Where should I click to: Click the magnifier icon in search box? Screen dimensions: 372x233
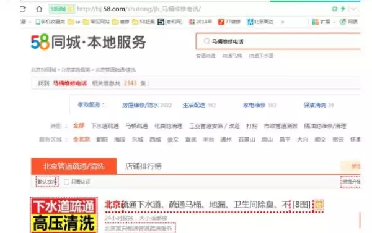(x=206, y=41)
